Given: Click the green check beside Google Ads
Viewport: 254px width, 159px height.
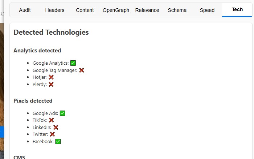Looking at the screenshot, I should click(x=62, y=113).
